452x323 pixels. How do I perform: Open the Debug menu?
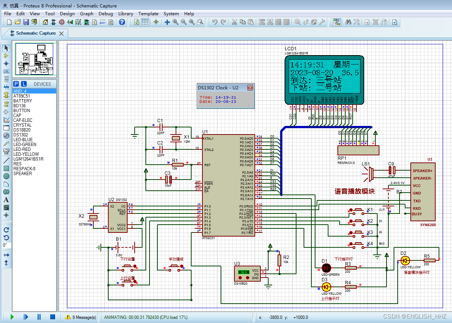coord(106,13)
